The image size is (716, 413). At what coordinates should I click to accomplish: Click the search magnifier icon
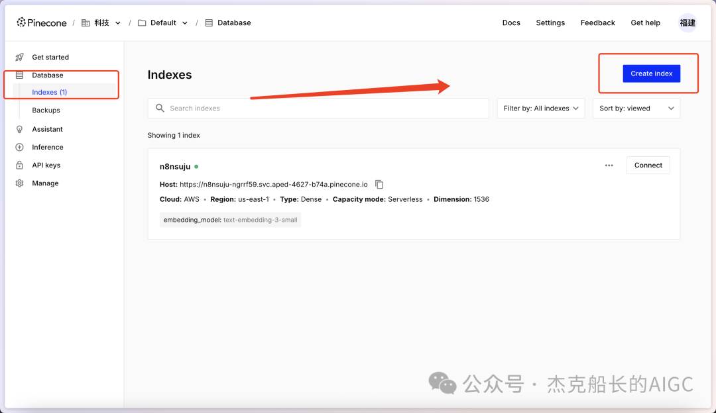coord(160,108)
